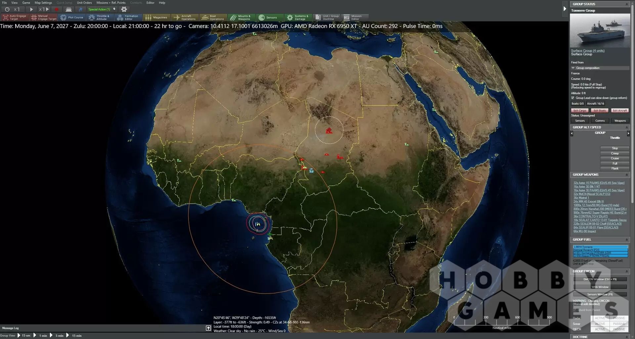The height and width of the screenshot is (339, 635).
Task: Open the Editor menu
Action: pos(150,3)
